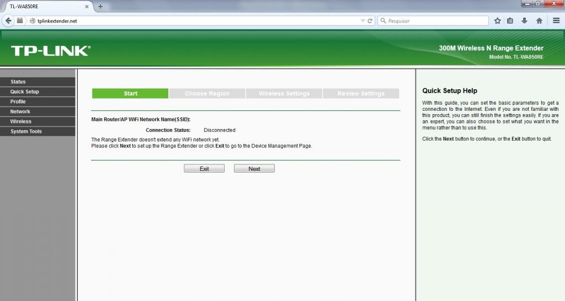Click the Wireless Settings step

click(x=284, y=94)
